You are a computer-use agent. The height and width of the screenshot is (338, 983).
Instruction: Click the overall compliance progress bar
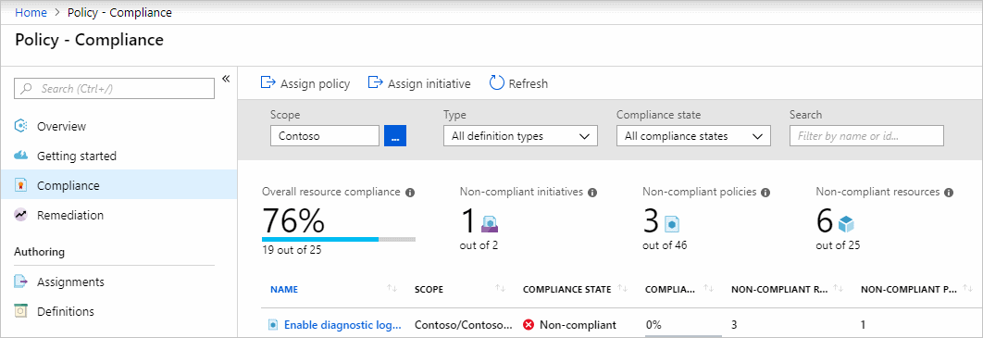point(339,239)
